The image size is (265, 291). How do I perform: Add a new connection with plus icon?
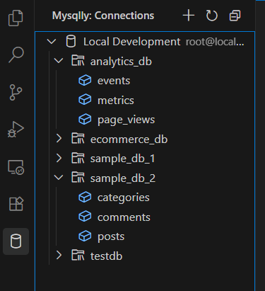point(189,16)
